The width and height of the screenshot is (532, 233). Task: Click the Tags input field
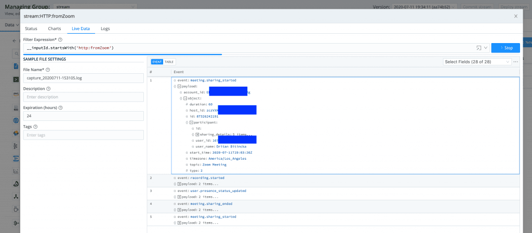coord(84,135)
